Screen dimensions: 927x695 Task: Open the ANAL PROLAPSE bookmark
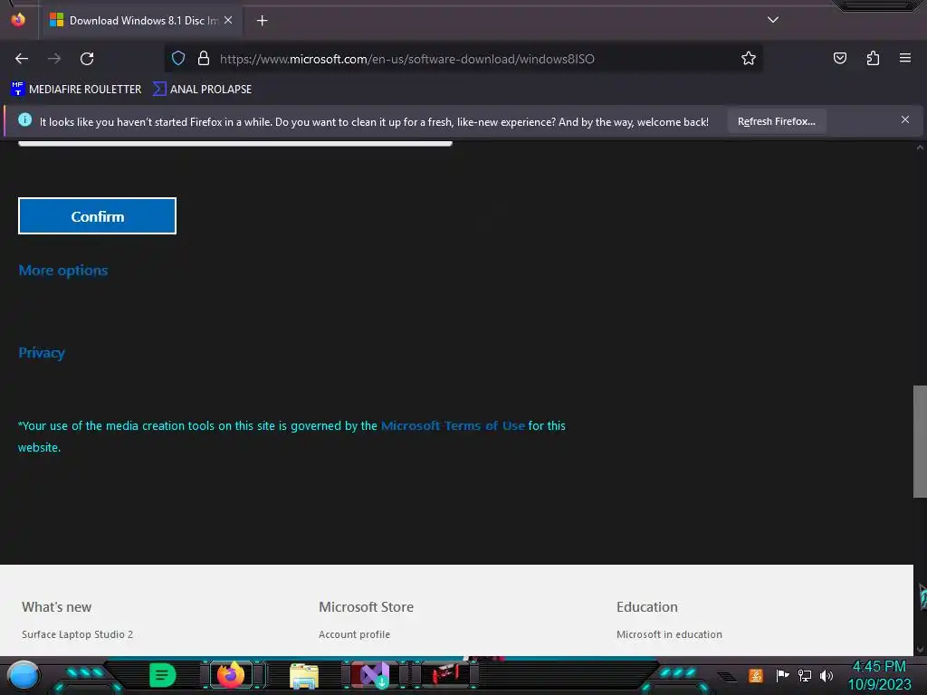click(x=202, y=90)
